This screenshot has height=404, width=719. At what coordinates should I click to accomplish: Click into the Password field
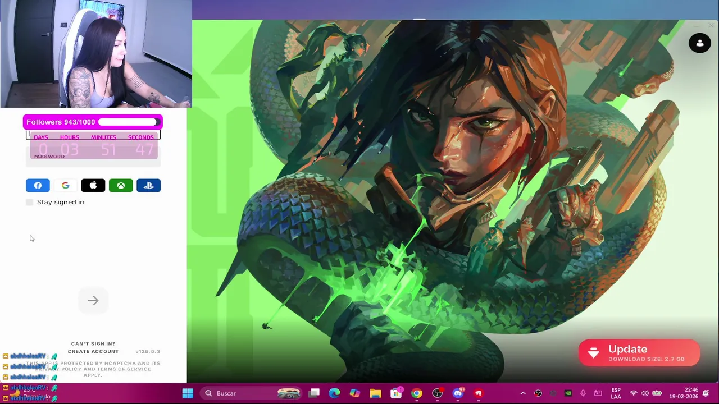(93, 156)
